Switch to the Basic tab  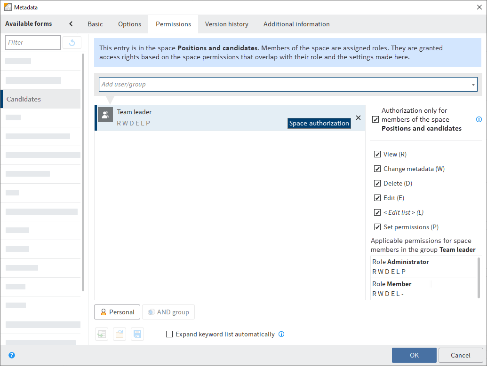coord(95,24)
